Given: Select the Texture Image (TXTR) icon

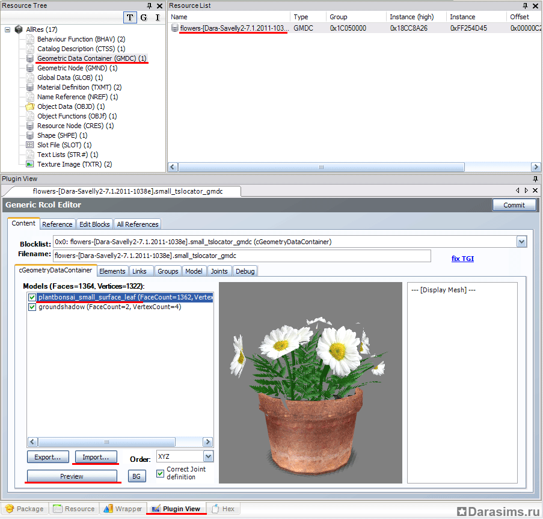Looking at the screenshot, I should tap(30, 164).
